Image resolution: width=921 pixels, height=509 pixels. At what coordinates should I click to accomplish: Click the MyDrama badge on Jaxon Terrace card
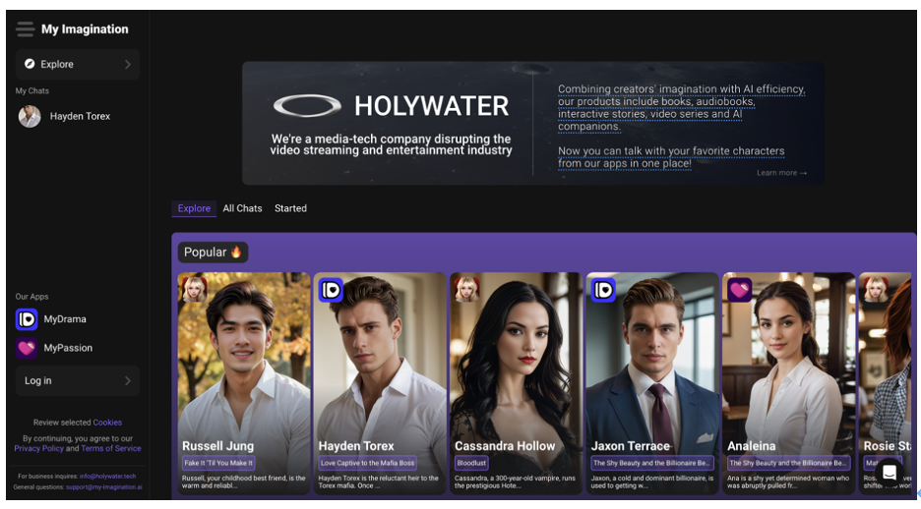pyautogui.click(x=603, y=290)
